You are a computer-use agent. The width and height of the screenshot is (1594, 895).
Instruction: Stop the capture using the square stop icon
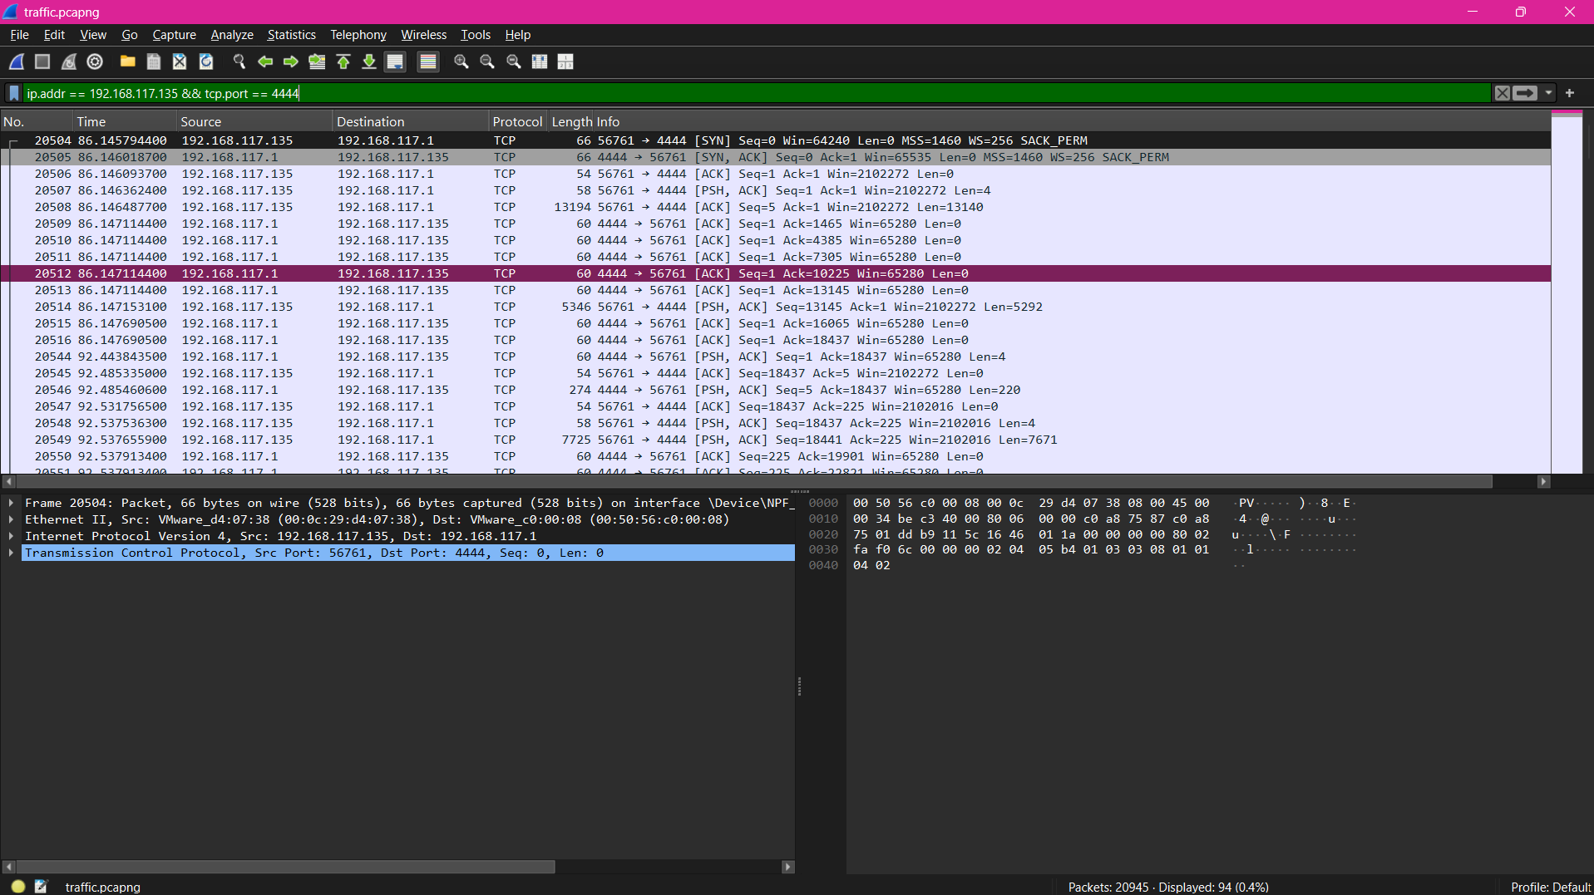42,61
